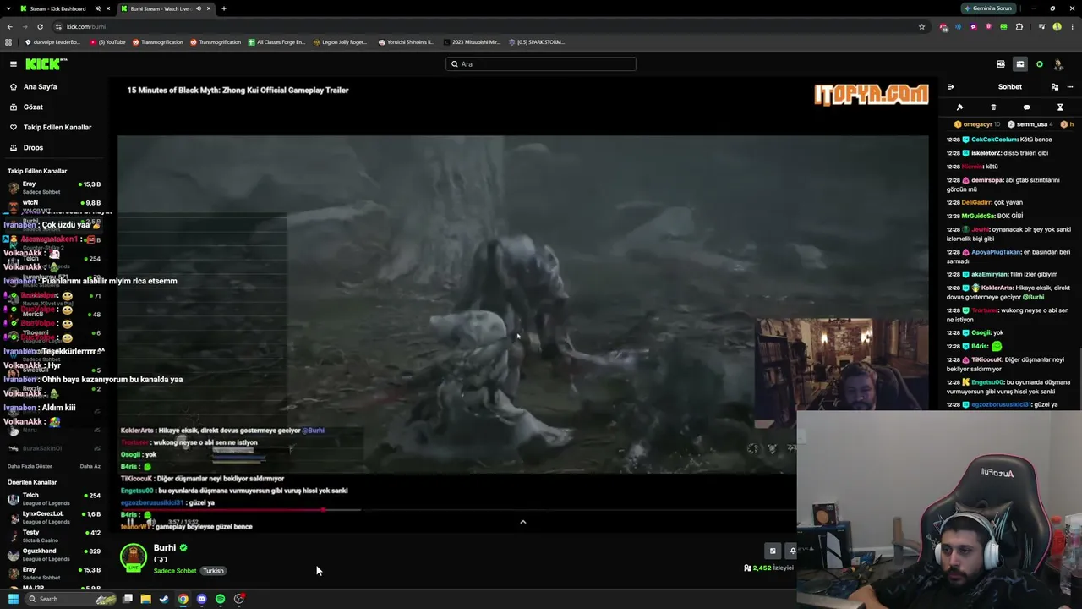Screen dimensions: 1082x609
Task: Open (6) YouTube bookmark
Action: click(107, 42)
